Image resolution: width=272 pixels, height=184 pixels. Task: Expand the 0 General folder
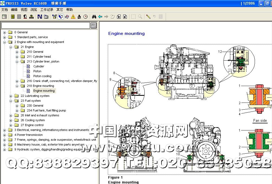tap(5, 32)
